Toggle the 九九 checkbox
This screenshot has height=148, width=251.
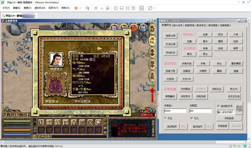pos(192,118)
